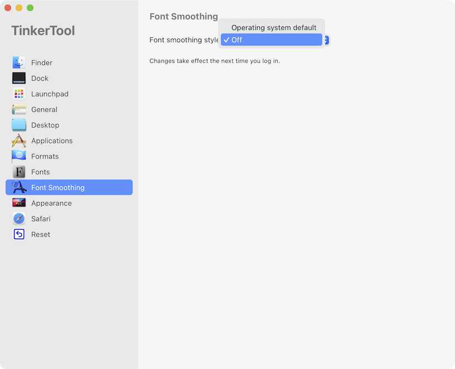Screen dimensions: 455x369
Task: Click the Formats globe flag icon
Action: pyautogui.click(x=19, y=156)
